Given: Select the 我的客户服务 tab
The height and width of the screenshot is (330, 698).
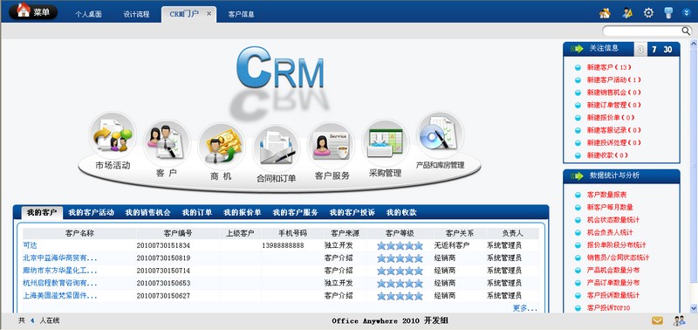Looking at the screenshot, I should click(x=296, y=212).
